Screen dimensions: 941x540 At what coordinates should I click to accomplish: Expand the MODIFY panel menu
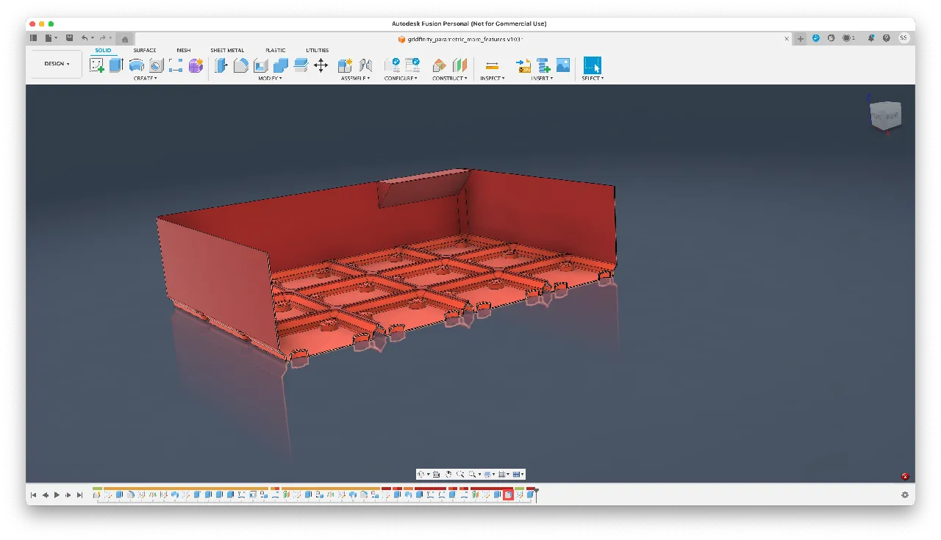(269, 78)
